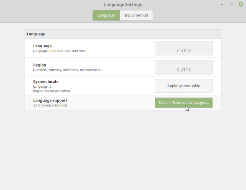
Task: Click the Apply System-Wide button
Action: click(184, 86)
